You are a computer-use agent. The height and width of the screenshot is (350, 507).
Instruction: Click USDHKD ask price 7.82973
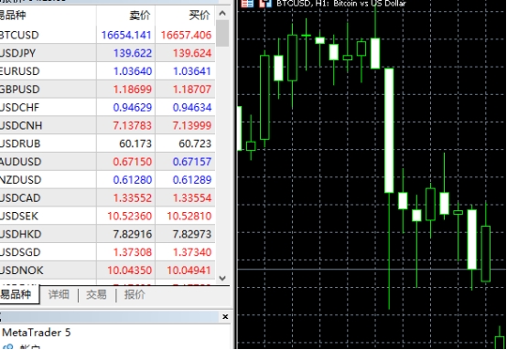[x=192, y=234]
